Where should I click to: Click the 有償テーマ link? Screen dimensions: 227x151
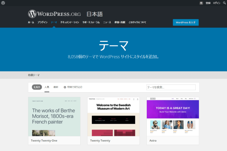(34, 75)
